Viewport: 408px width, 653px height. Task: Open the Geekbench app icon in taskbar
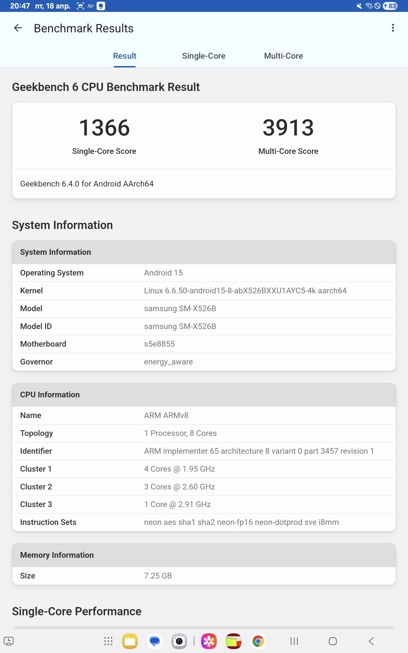(233, 641)
